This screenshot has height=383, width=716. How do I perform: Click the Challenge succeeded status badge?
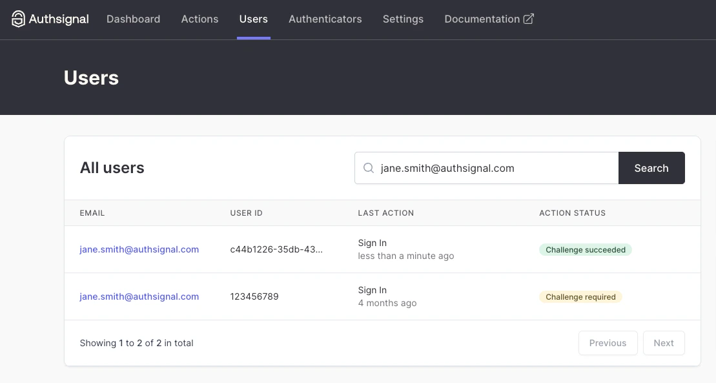tap(585, 249)
